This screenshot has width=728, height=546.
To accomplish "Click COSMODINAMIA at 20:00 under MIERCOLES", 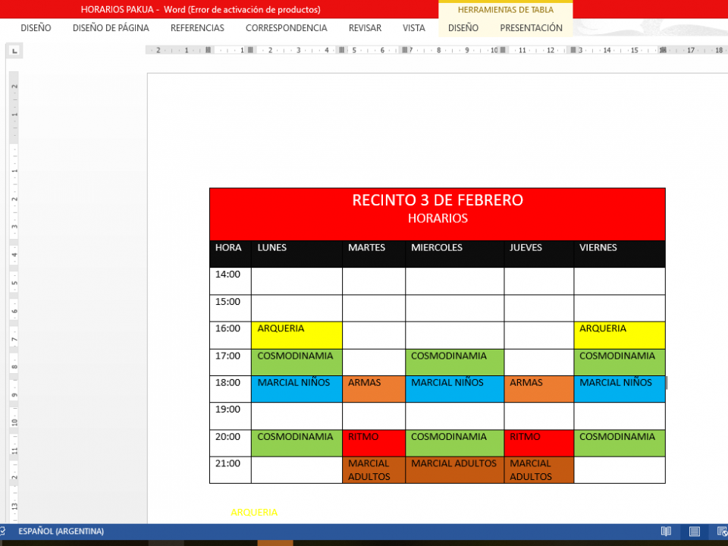I will click(x=454, y=443).
